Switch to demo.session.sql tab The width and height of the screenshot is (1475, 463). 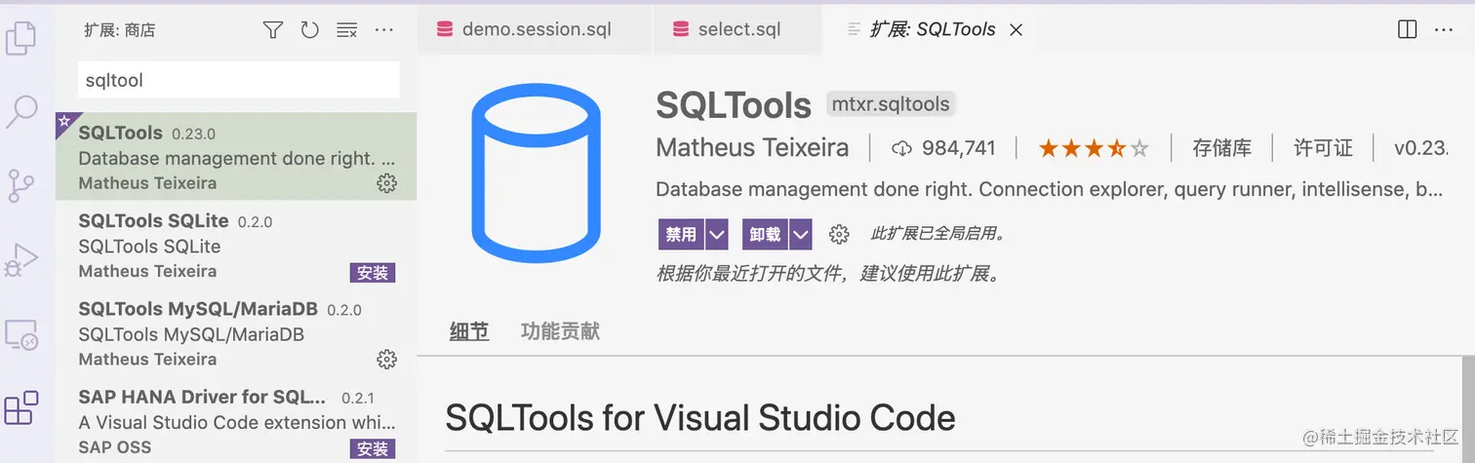536,29
